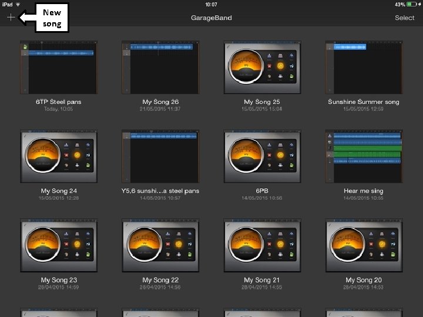The image size is (423, 317).
Task: Open the My Song 24 thumbnail
Action: click(59, 156)
